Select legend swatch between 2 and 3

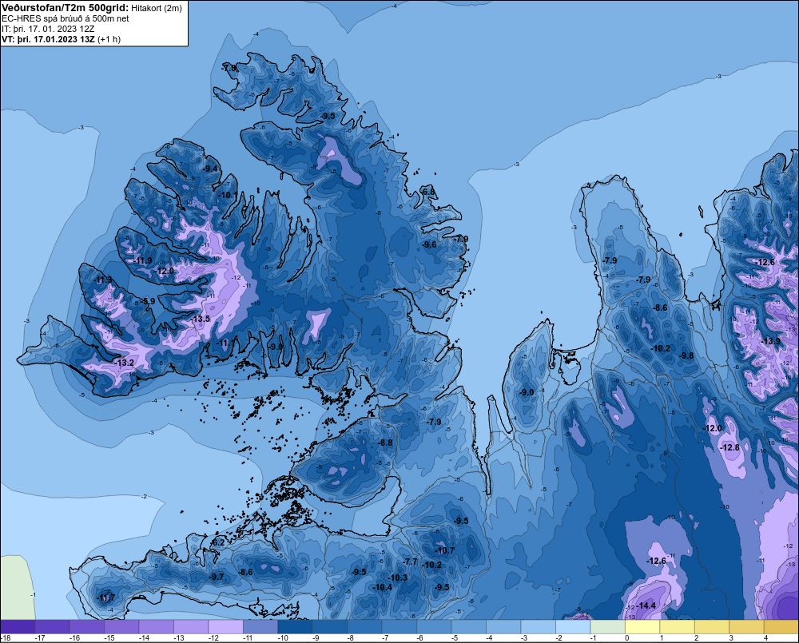[711, 626]
